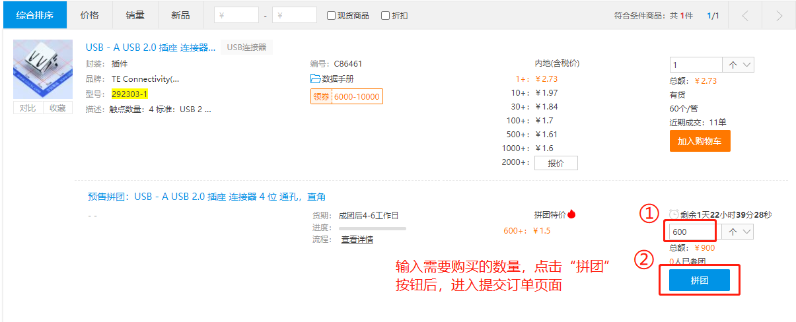Open the 数据手册 folder icon
Screen dimensions: 796x322
315,79
